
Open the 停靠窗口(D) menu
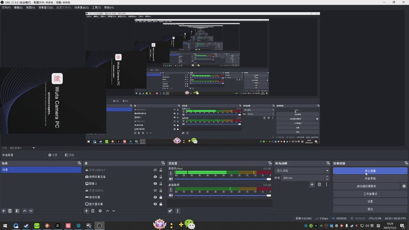point(46,8)
